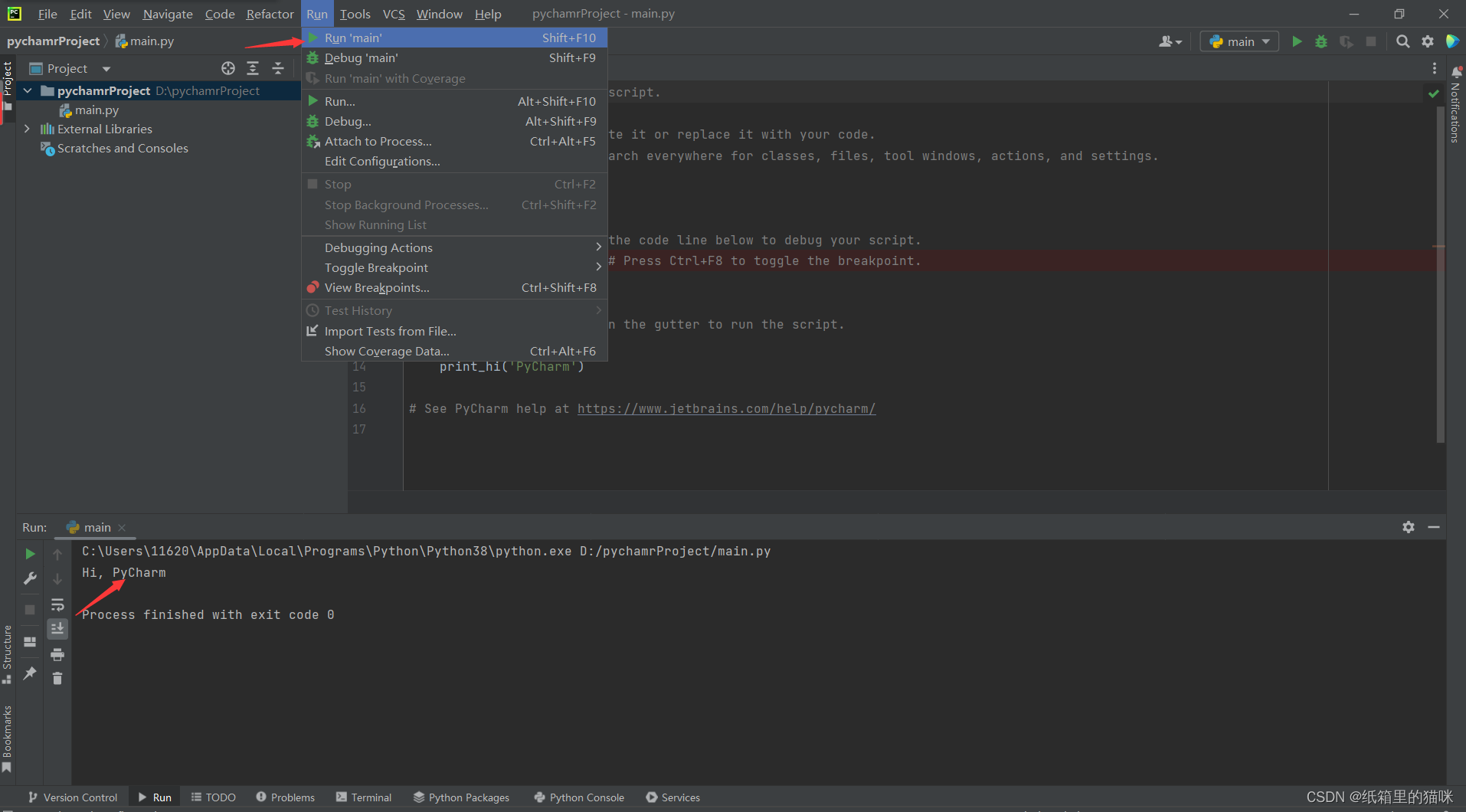Image resolution: width=1466 pixels, height=812 pixels.
Task: Open dropdown arrow beside Code With Me icon
Action: (1179, 42)
